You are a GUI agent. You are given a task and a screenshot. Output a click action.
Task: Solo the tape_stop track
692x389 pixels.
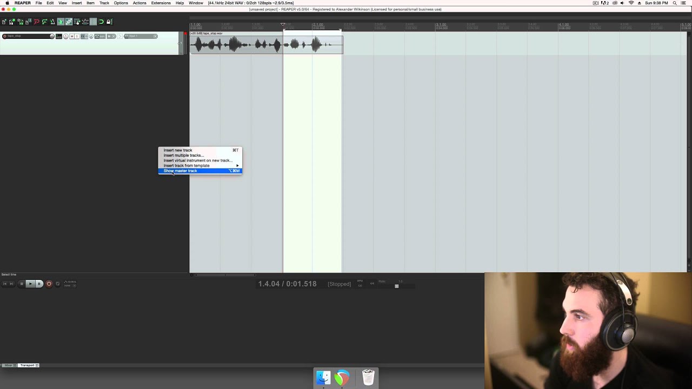click(x=77, y=36)
